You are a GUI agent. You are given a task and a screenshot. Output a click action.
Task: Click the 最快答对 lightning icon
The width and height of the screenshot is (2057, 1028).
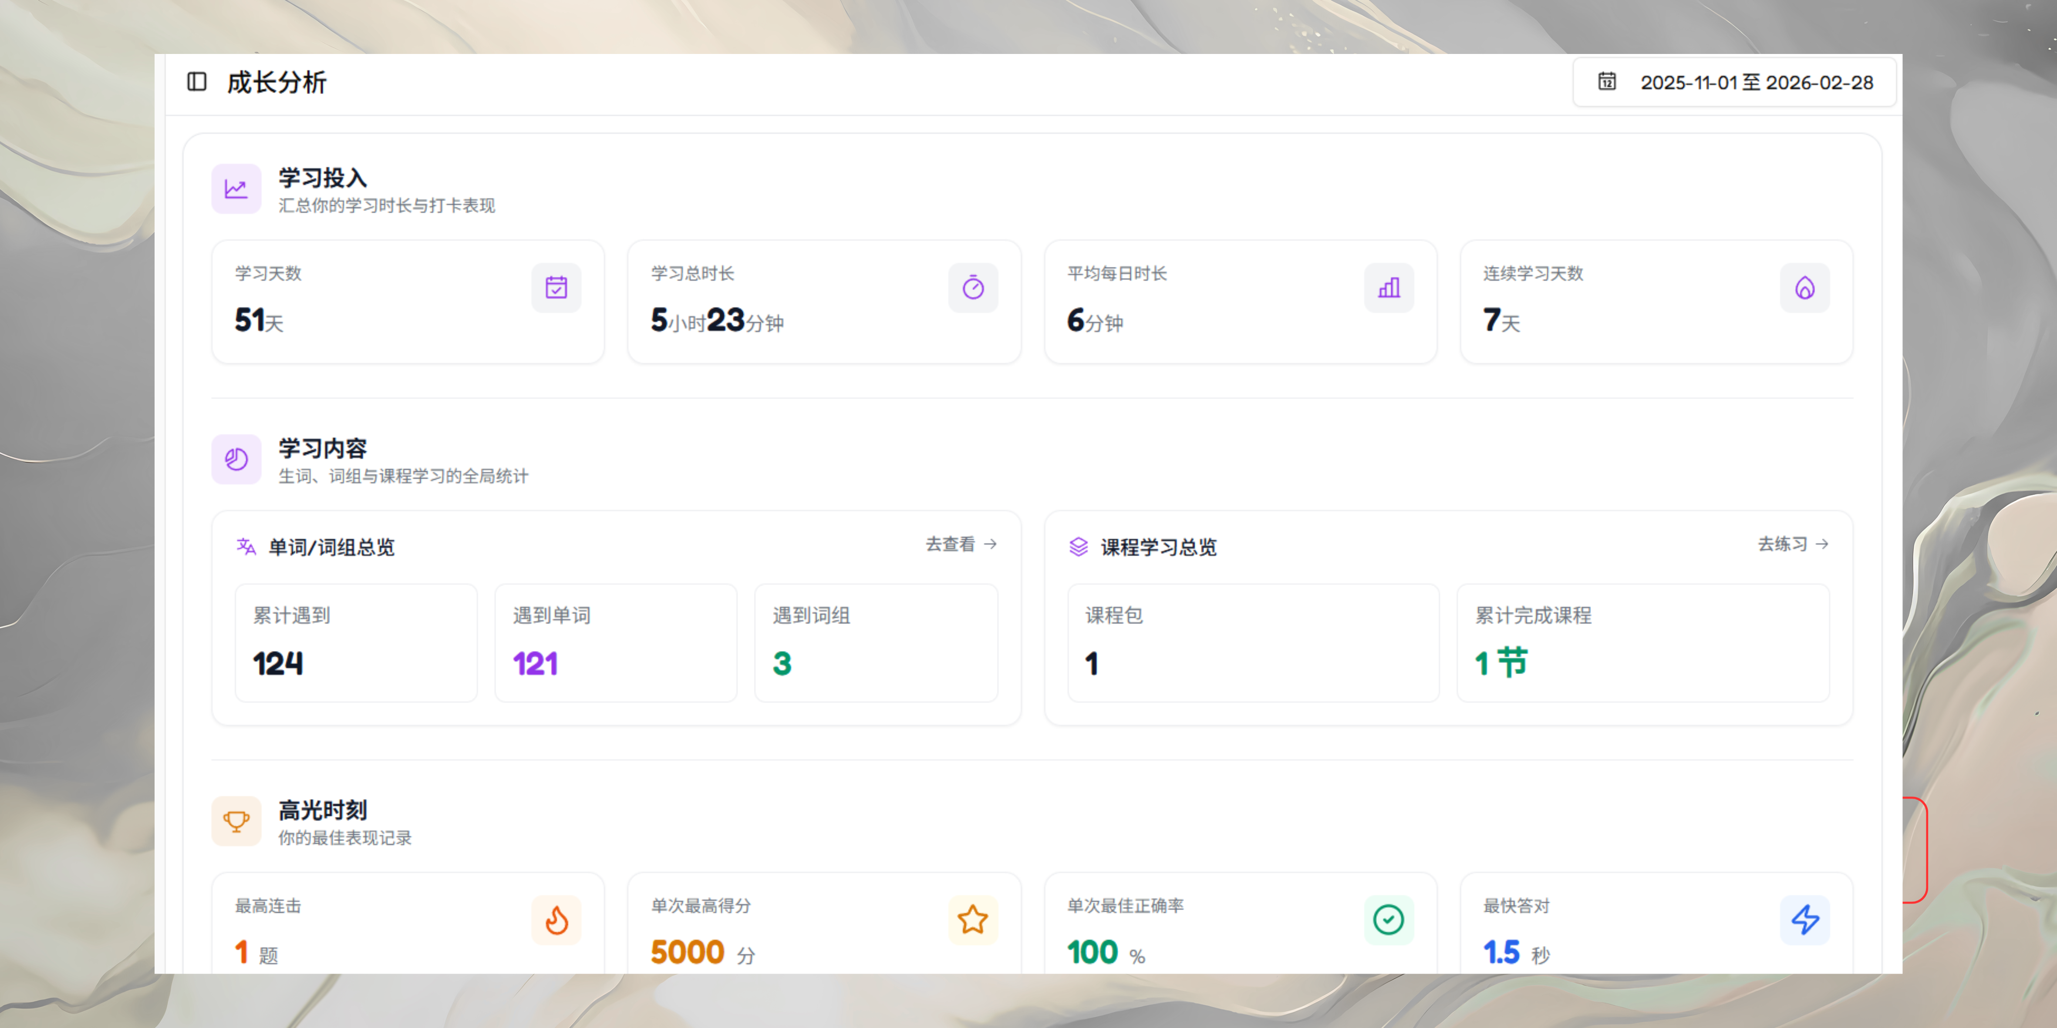click(1805, 920)
